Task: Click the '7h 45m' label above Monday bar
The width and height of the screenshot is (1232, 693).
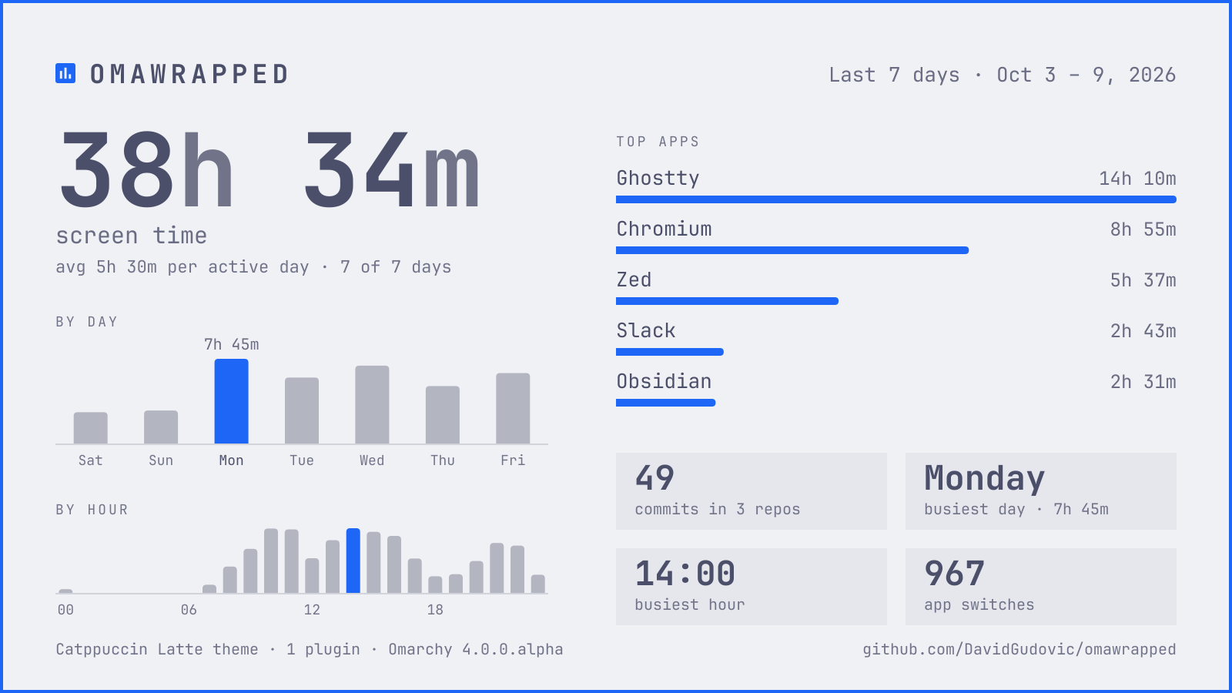Action: (x=232, y=344)
